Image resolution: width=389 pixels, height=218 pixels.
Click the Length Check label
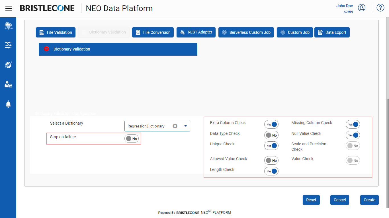(x=222, y=169)
